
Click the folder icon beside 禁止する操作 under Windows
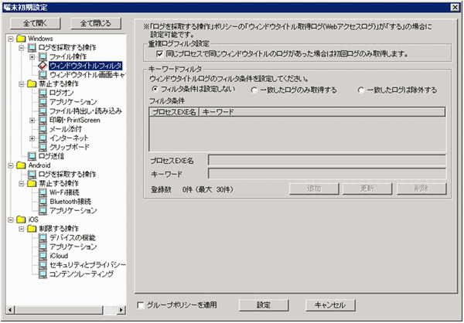32,83
